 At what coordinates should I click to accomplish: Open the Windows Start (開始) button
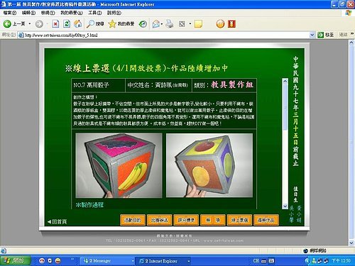tap(16, 261)
